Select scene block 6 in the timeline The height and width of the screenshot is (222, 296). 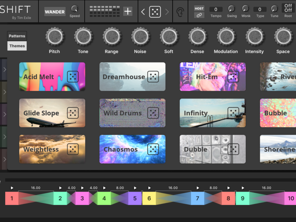coord(149,198)
